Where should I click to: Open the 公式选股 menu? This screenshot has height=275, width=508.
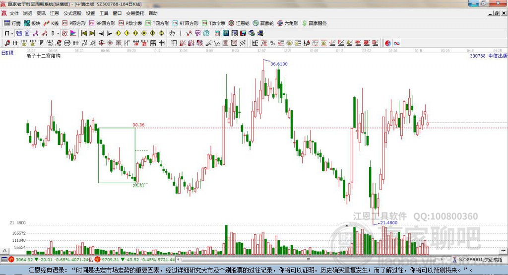72,13
